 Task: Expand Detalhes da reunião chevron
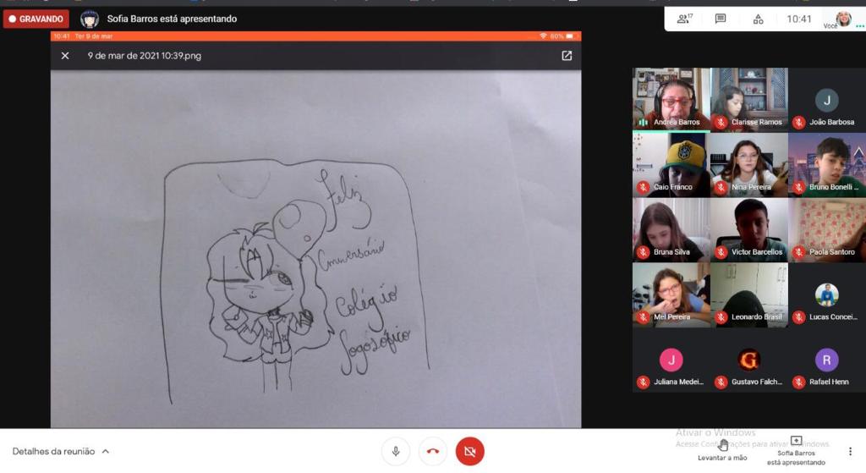pos(106,452)
